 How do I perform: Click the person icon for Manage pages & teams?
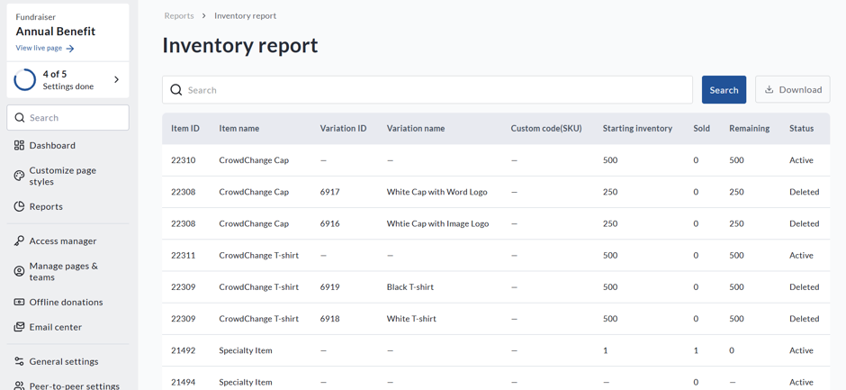(x=19, y=271)
